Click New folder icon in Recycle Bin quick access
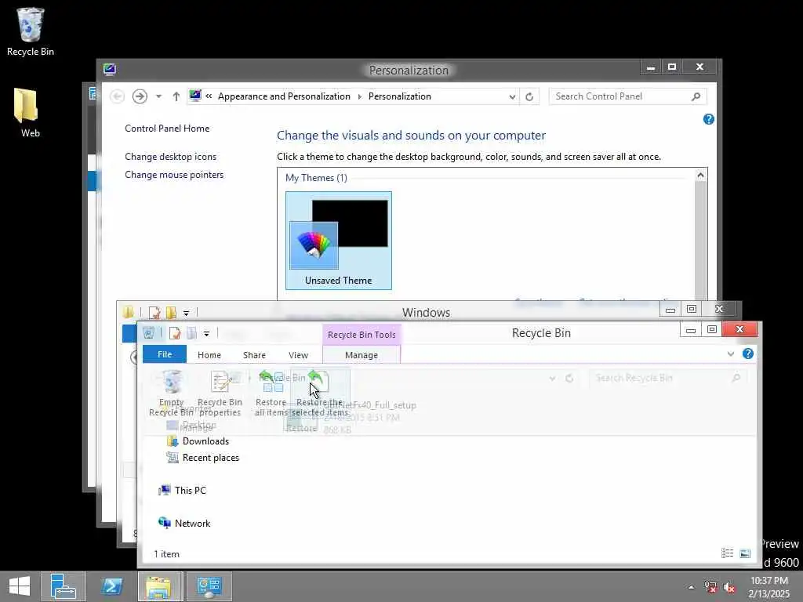The height and width of the screenshot is (602, 803). point(191,333)
